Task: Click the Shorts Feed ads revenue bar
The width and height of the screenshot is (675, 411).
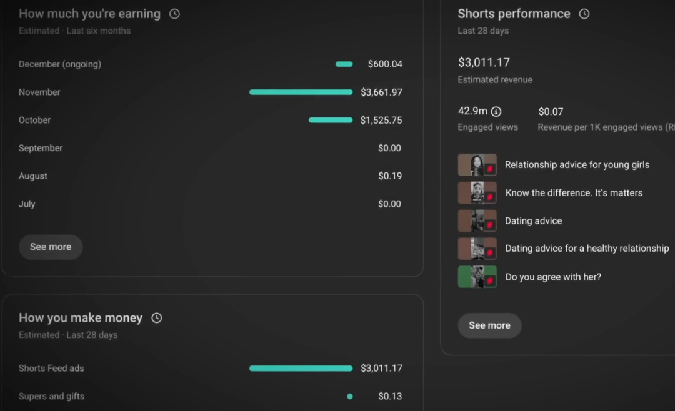Action: (301, 369)
